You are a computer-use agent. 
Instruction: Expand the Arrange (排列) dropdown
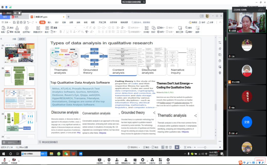[161, 32]
